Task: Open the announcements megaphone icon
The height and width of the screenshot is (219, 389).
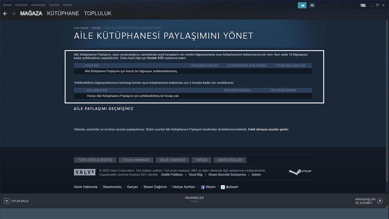Action: click(x=302, y=5)
